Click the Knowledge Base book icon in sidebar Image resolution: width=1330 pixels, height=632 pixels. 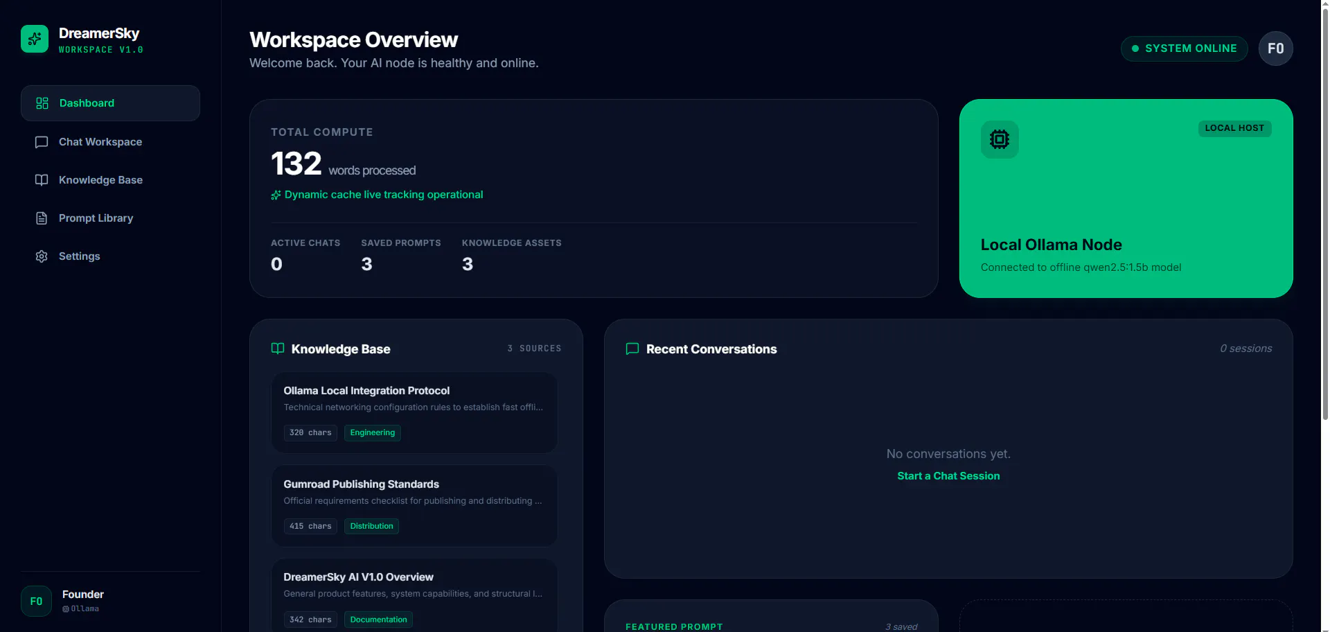42,180
